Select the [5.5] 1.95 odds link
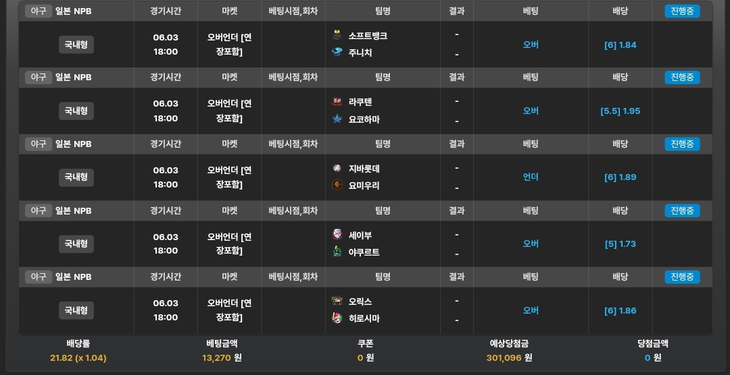 coord(620,111)
